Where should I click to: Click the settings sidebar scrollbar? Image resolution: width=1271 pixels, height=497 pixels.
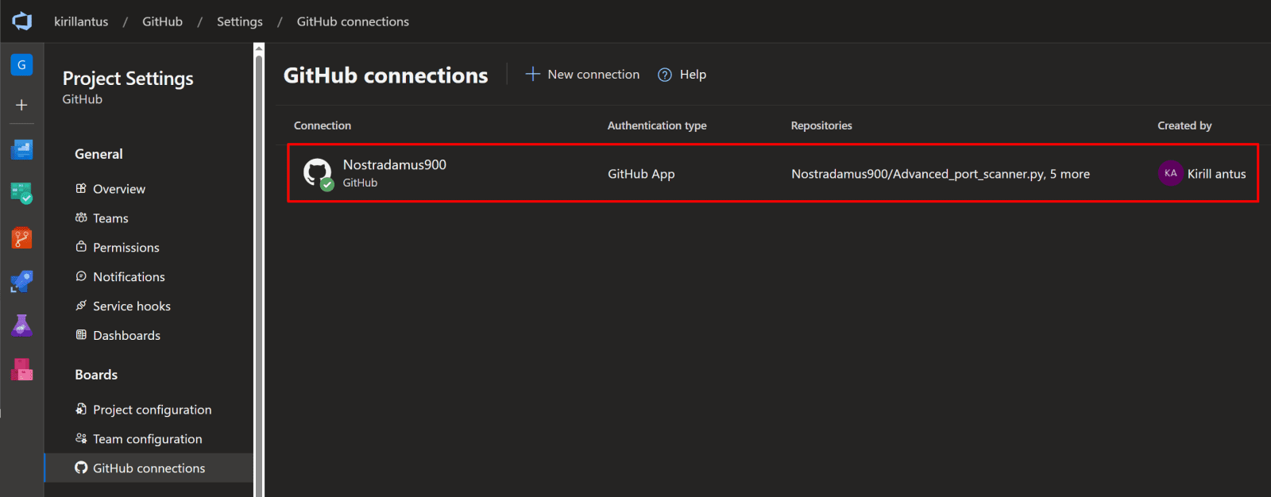[x=259, y=270]
